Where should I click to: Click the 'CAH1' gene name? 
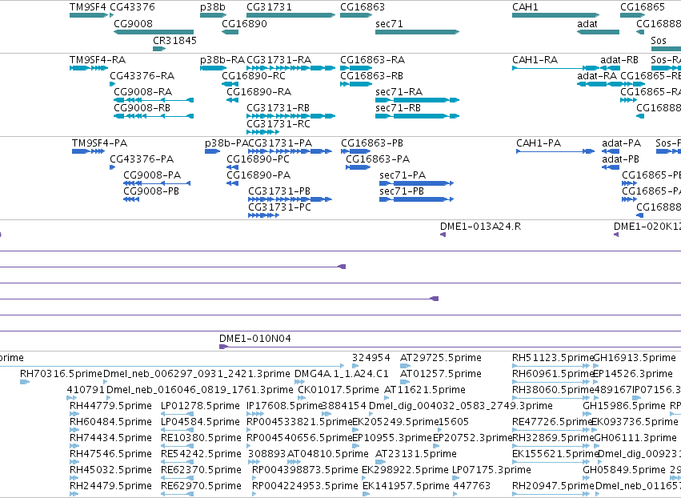pyautogui.click(x=525, y=7)
